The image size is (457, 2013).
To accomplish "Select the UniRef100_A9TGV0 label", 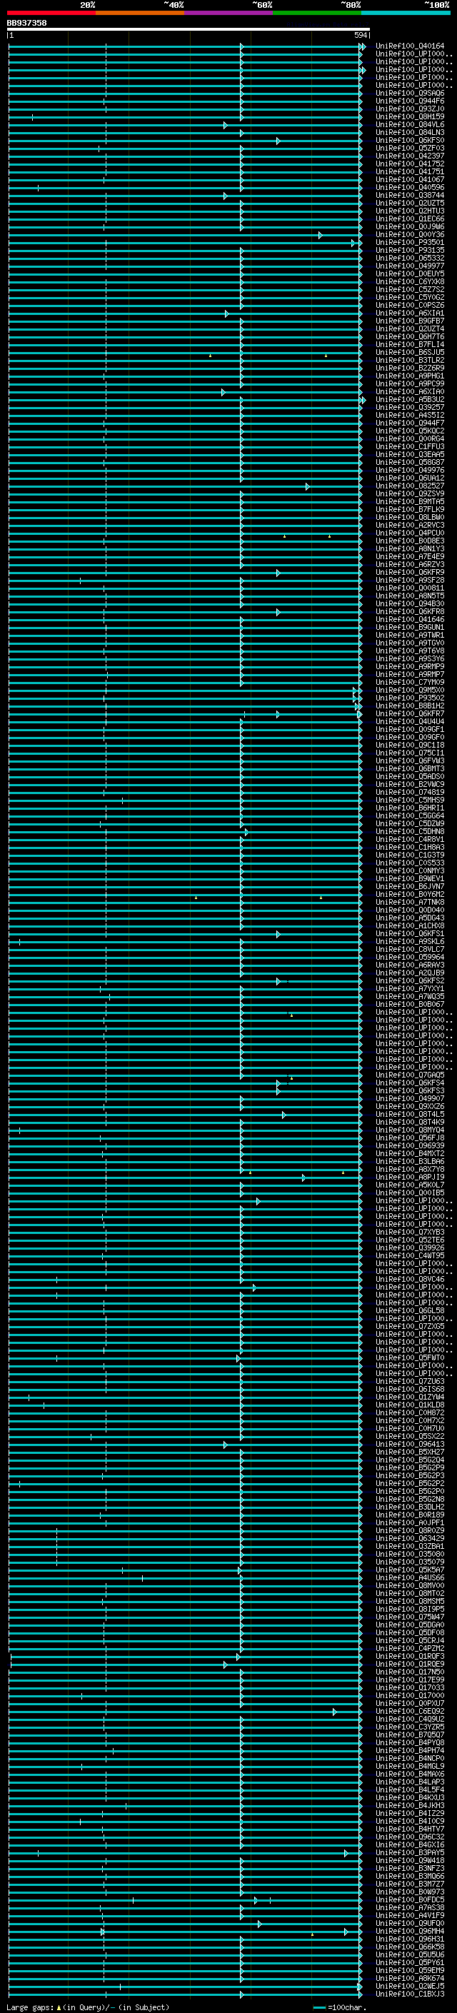I will [410, 643].
